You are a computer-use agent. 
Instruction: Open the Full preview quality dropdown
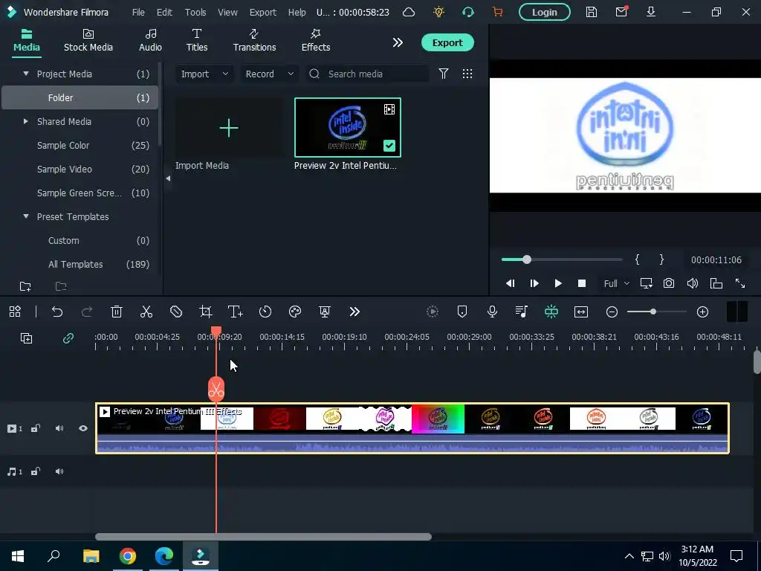pos(616,283)
